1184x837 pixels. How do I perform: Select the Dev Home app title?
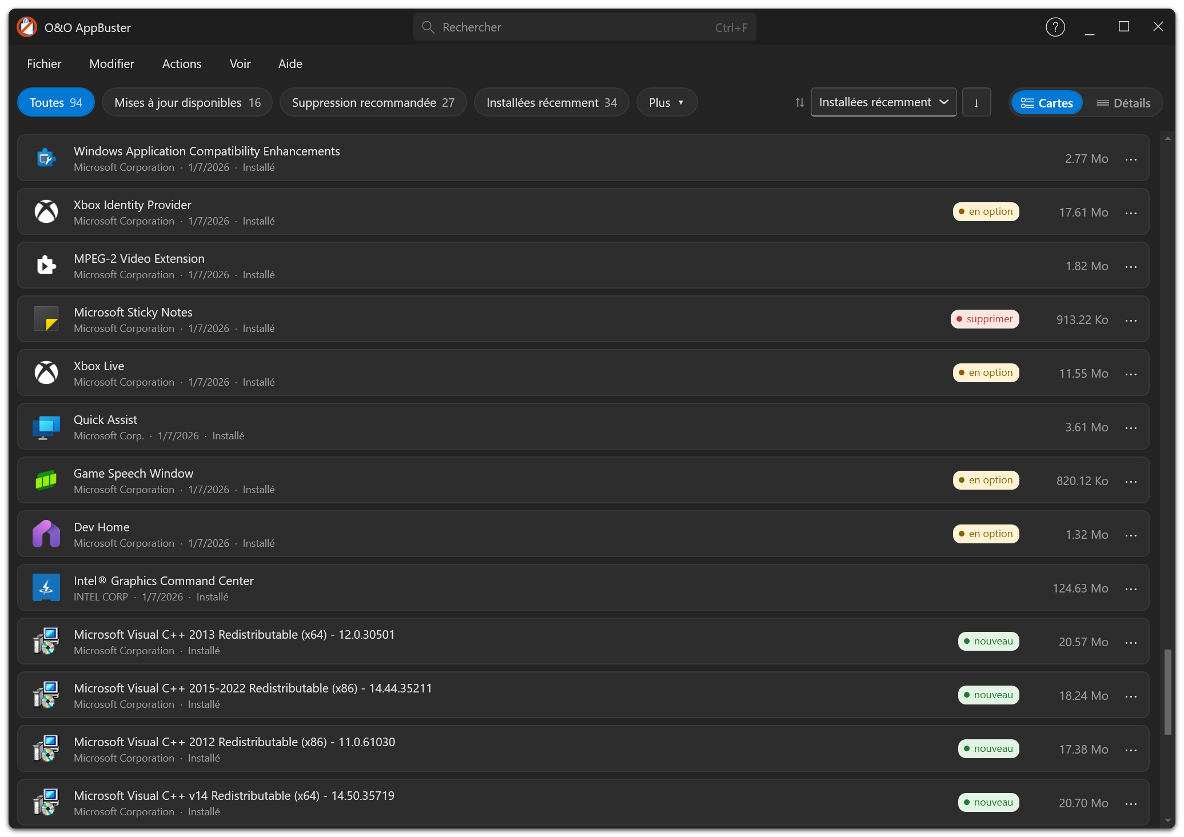tap(101, 527)
